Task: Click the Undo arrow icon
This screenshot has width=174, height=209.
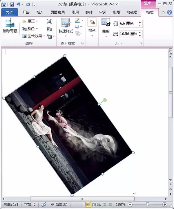Action: tap(18, 4)
